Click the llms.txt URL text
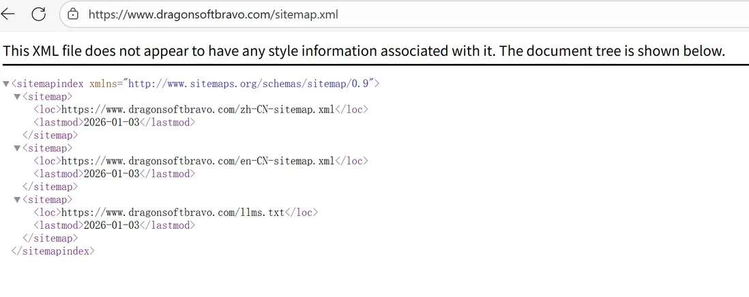 pos(173,213)
